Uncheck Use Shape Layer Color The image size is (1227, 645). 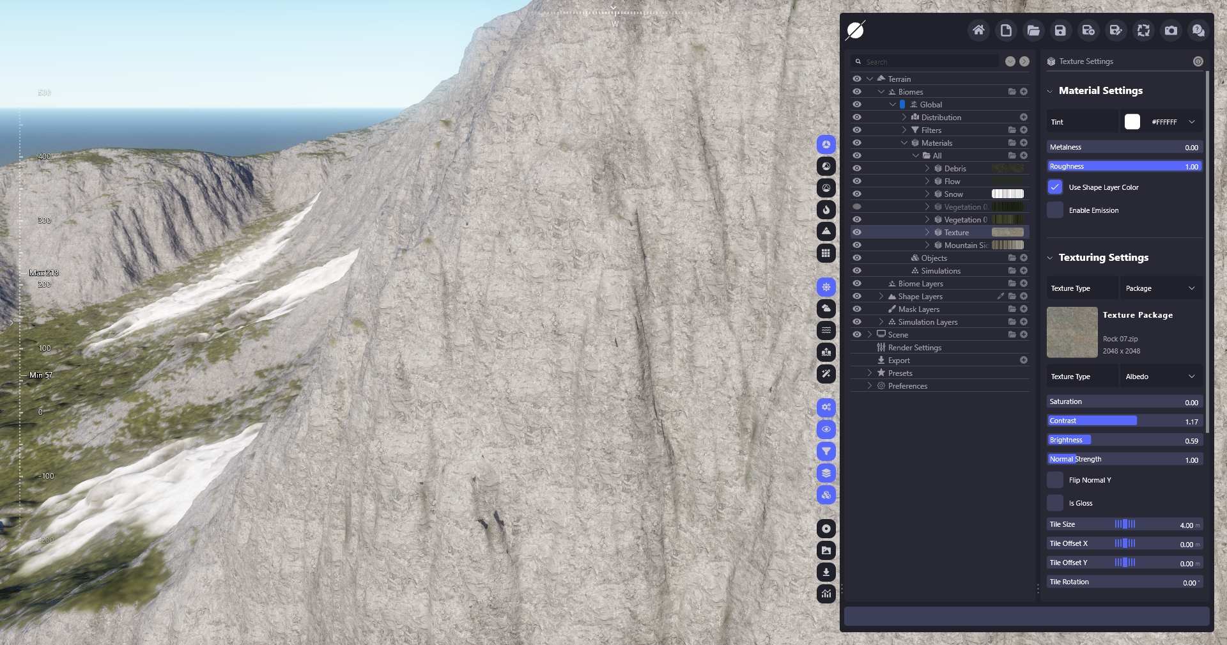1055,187
